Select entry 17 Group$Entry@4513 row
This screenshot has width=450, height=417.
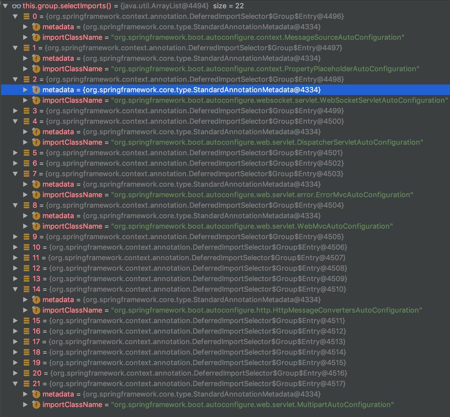point(193,342)
